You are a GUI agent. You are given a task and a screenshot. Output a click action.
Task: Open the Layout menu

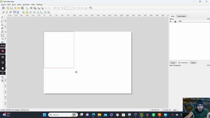click(4, 5)
